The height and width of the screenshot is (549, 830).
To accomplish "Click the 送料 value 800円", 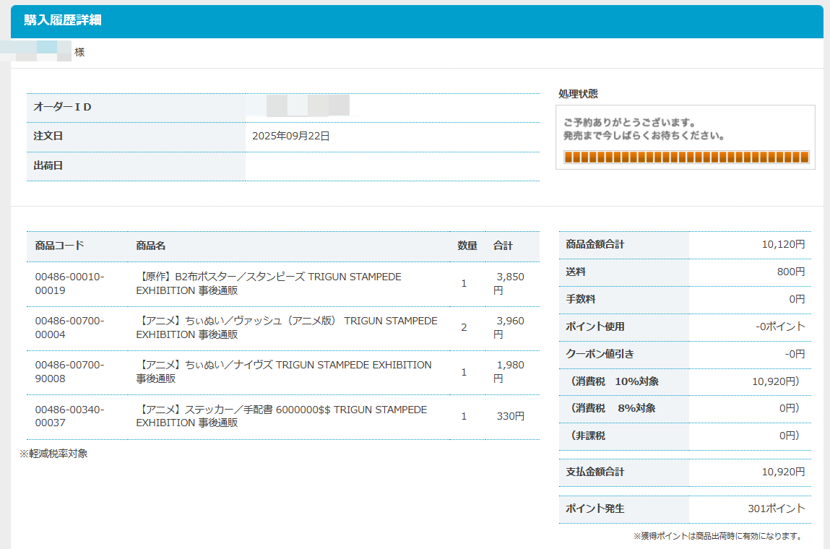I will (792, 272).
